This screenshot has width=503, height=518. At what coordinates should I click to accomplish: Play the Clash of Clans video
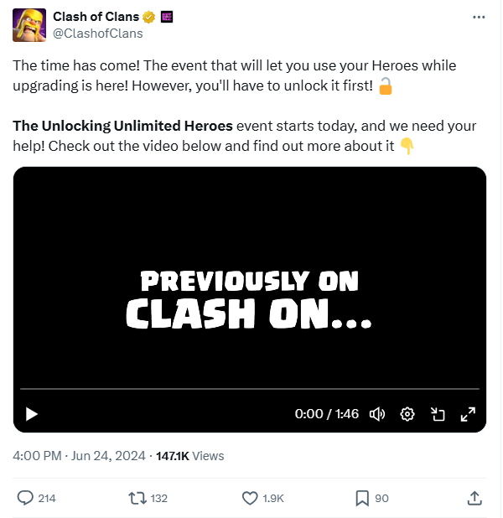coord(32,413)
